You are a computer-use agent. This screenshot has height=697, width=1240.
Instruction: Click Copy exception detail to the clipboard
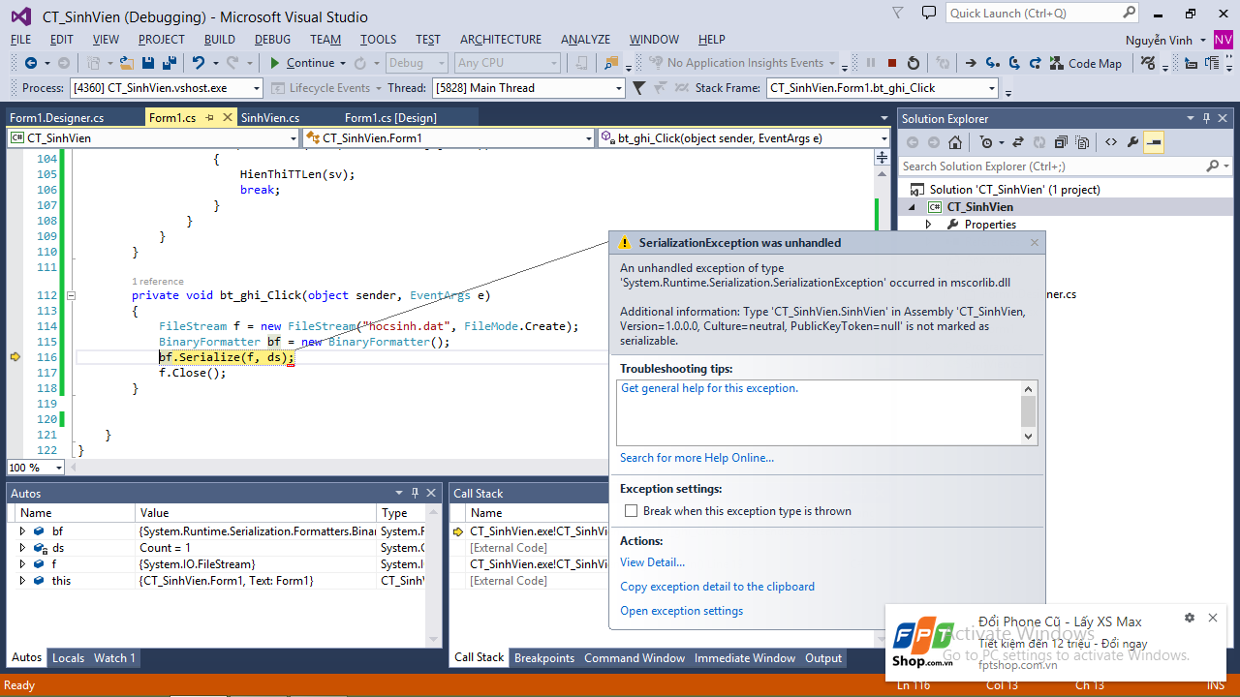tap(717, 587)
